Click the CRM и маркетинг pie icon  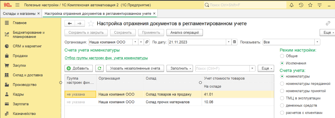tap(7, 46)
